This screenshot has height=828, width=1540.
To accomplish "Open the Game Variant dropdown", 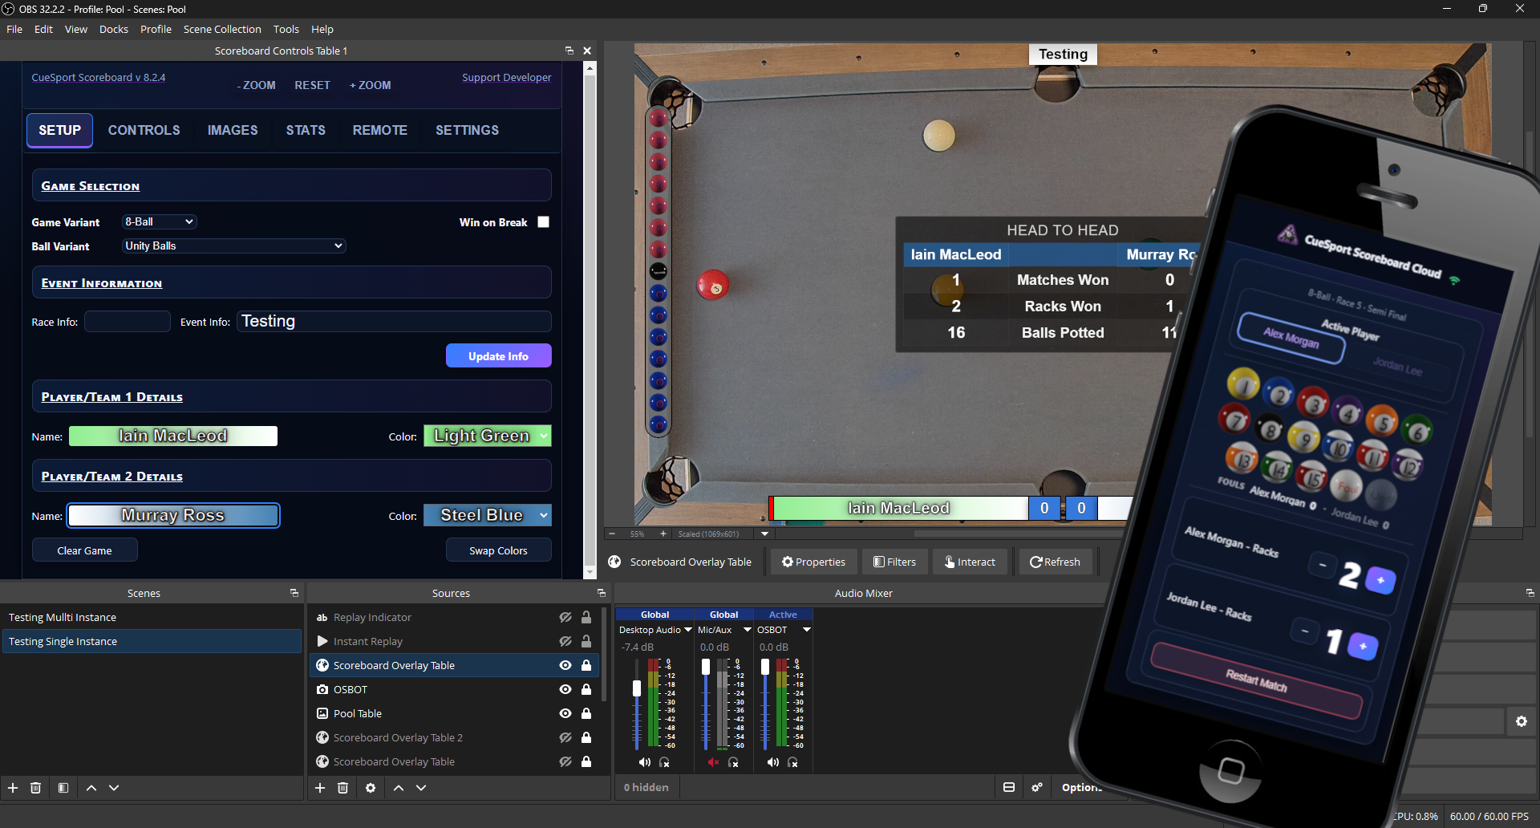I will tap(160, 221).
